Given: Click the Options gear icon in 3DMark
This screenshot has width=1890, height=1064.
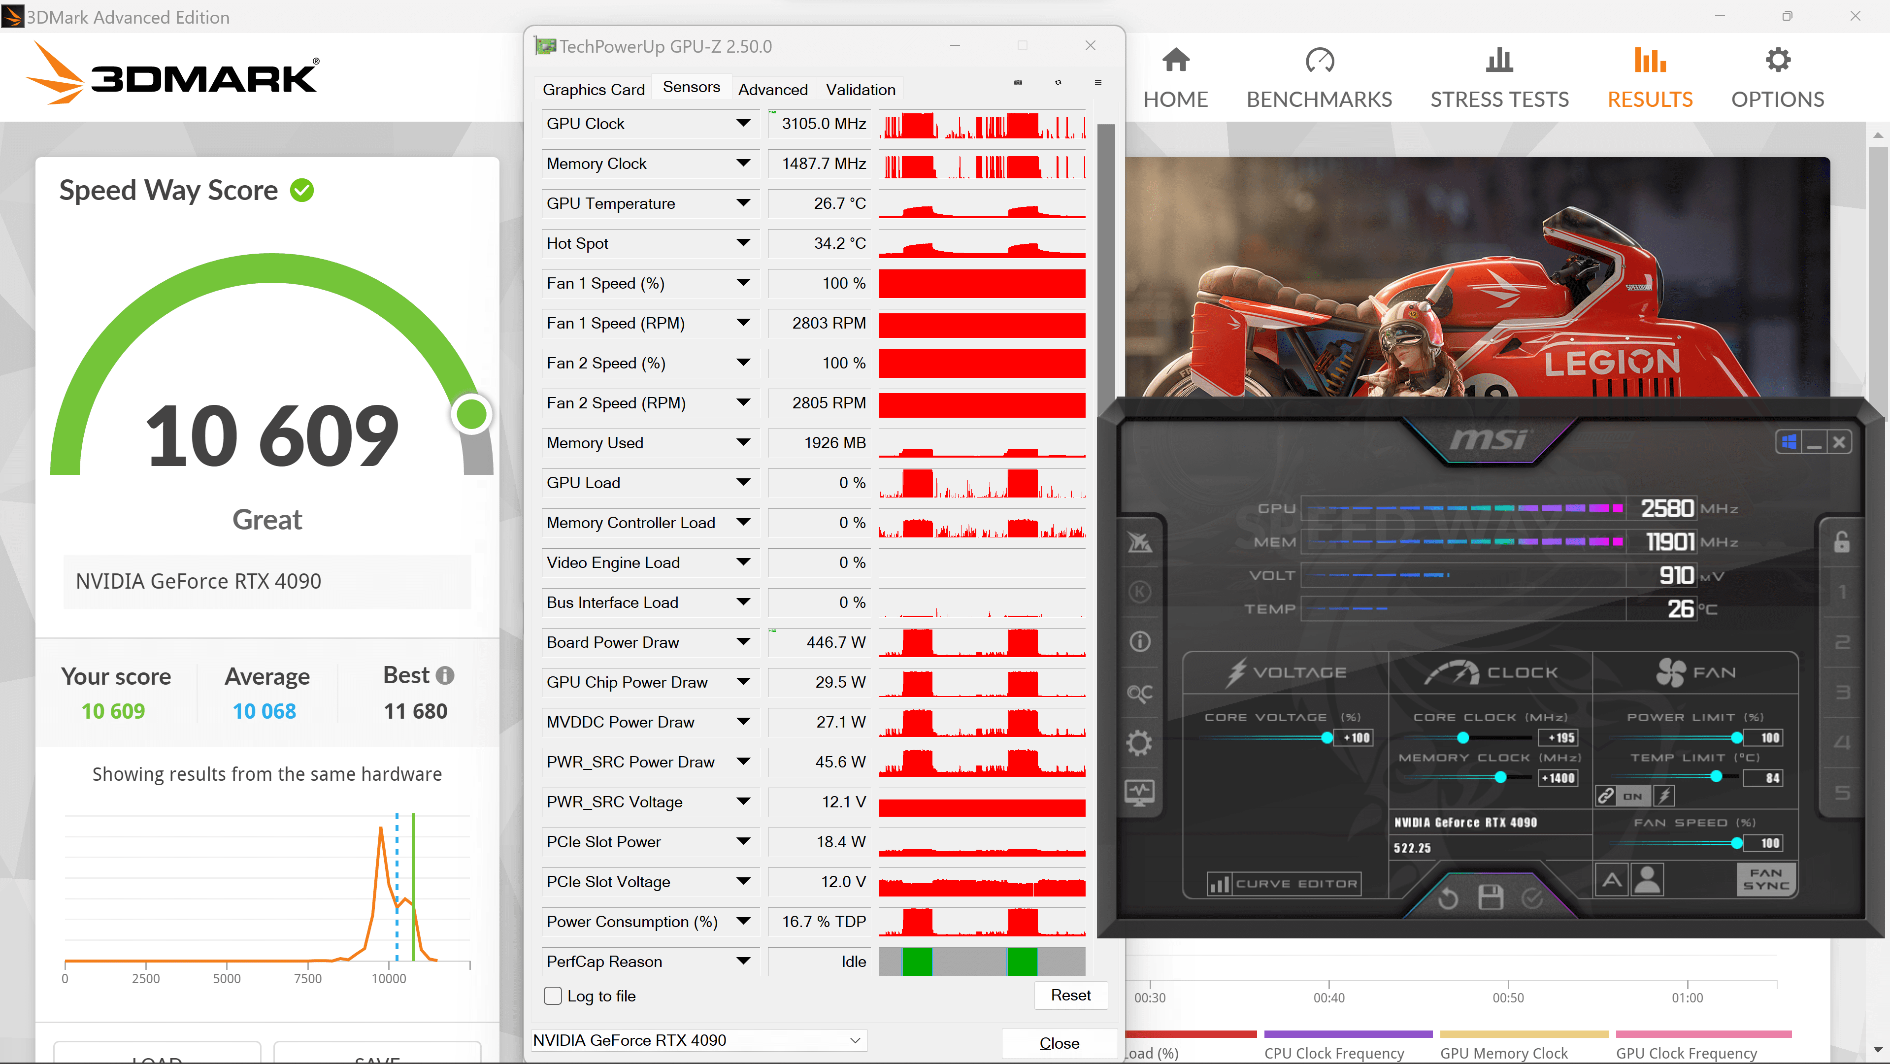Looking at the screenshot, I should pos(1778,60).
